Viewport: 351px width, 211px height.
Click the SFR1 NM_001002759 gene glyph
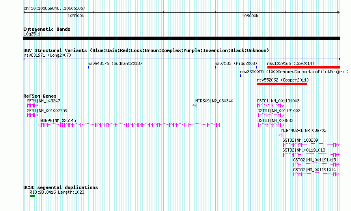(x=33, y=115)
